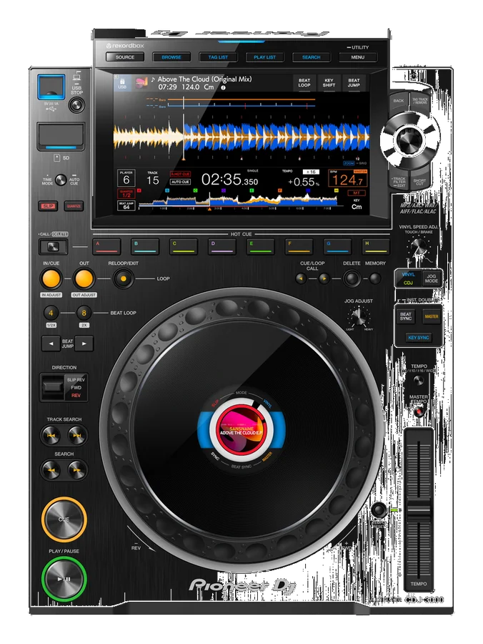The height and width of the screenshot is (644, 483).
Task: Hit the large CUE button
Action: (x=64, y=519)
